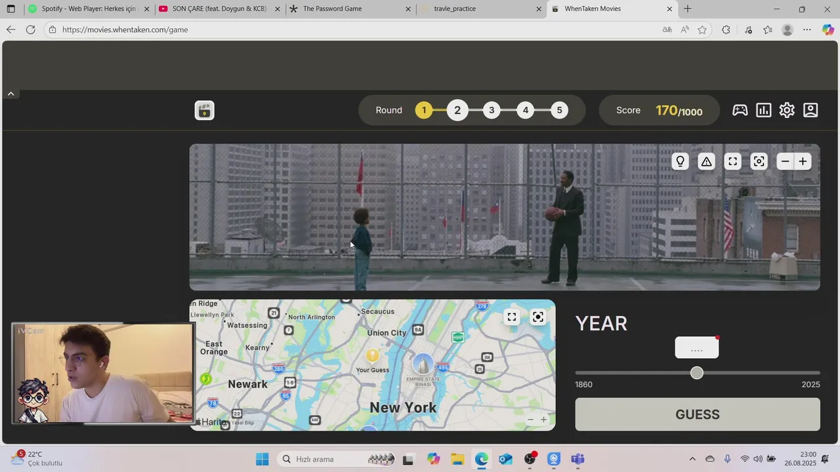Viewport: 840px width, 472px height.
Task: Open a new browser tab
Action: tap(688, 9)
